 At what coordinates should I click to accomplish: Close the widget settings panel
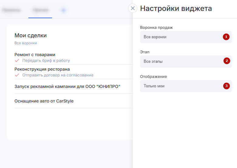tap(132, 8)
